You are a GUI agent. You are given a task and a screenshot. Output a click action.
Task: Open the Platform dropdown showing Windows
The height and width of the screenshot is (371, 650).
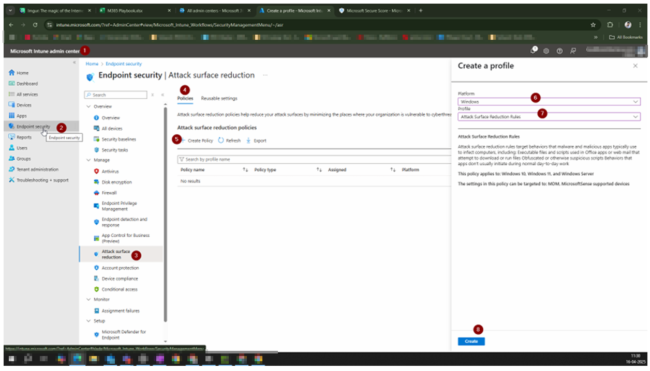coord(549,102)
